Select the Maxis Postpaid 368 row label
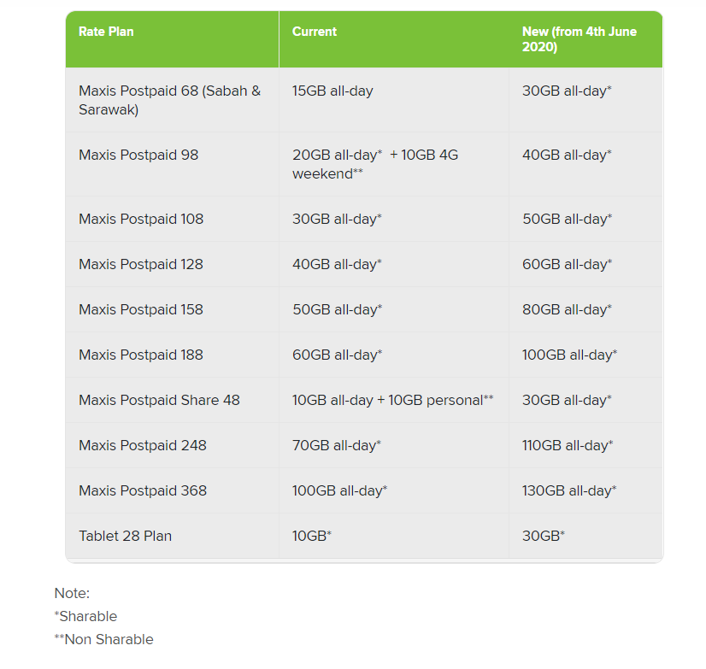Viewport: 706px width, 669px height. coord(143,490)
